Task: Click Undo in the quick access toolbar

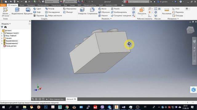Action: [x=18, y=2]
